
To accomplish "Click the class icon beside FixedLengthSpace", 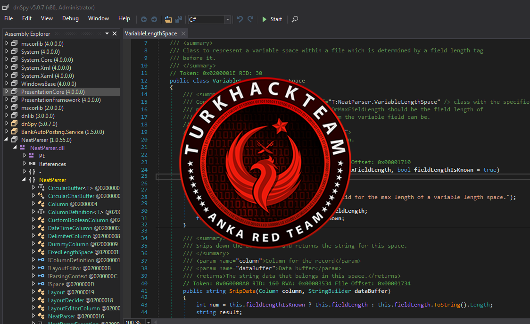I will (x=41, y=252).
